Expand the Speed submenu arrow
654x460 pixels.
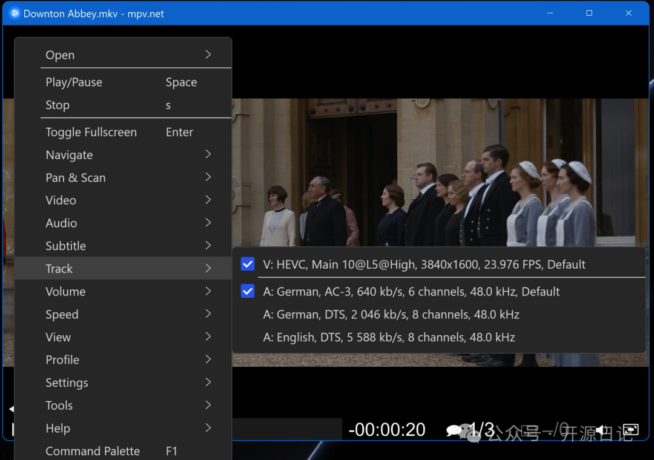[x=208, y=314]
